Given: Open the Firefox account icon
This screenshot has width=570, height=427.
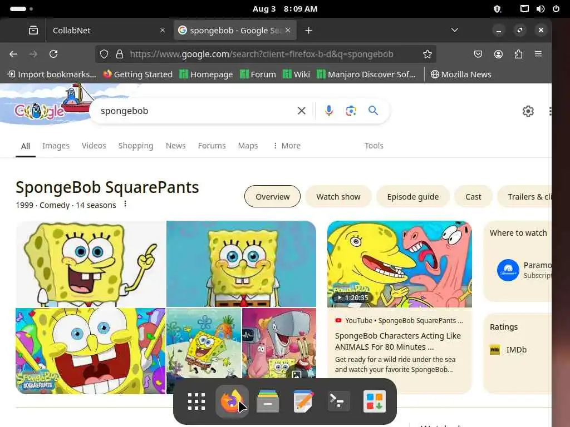Looking at the screenshot, I should [498, 54].
